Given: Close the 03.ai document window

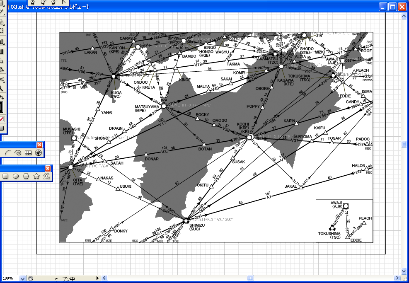Looking at the screenshot, I should point(402,7).
